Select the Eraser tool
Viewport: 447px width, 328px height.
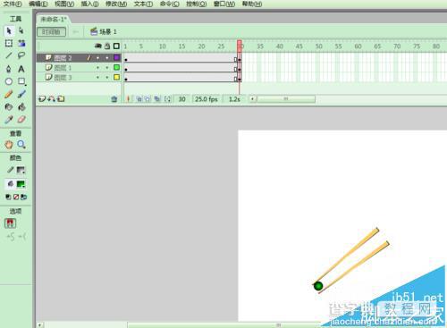pos(21,120)
